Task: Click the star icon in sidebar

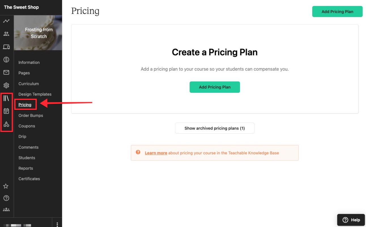Action: [x=6, y=186]
